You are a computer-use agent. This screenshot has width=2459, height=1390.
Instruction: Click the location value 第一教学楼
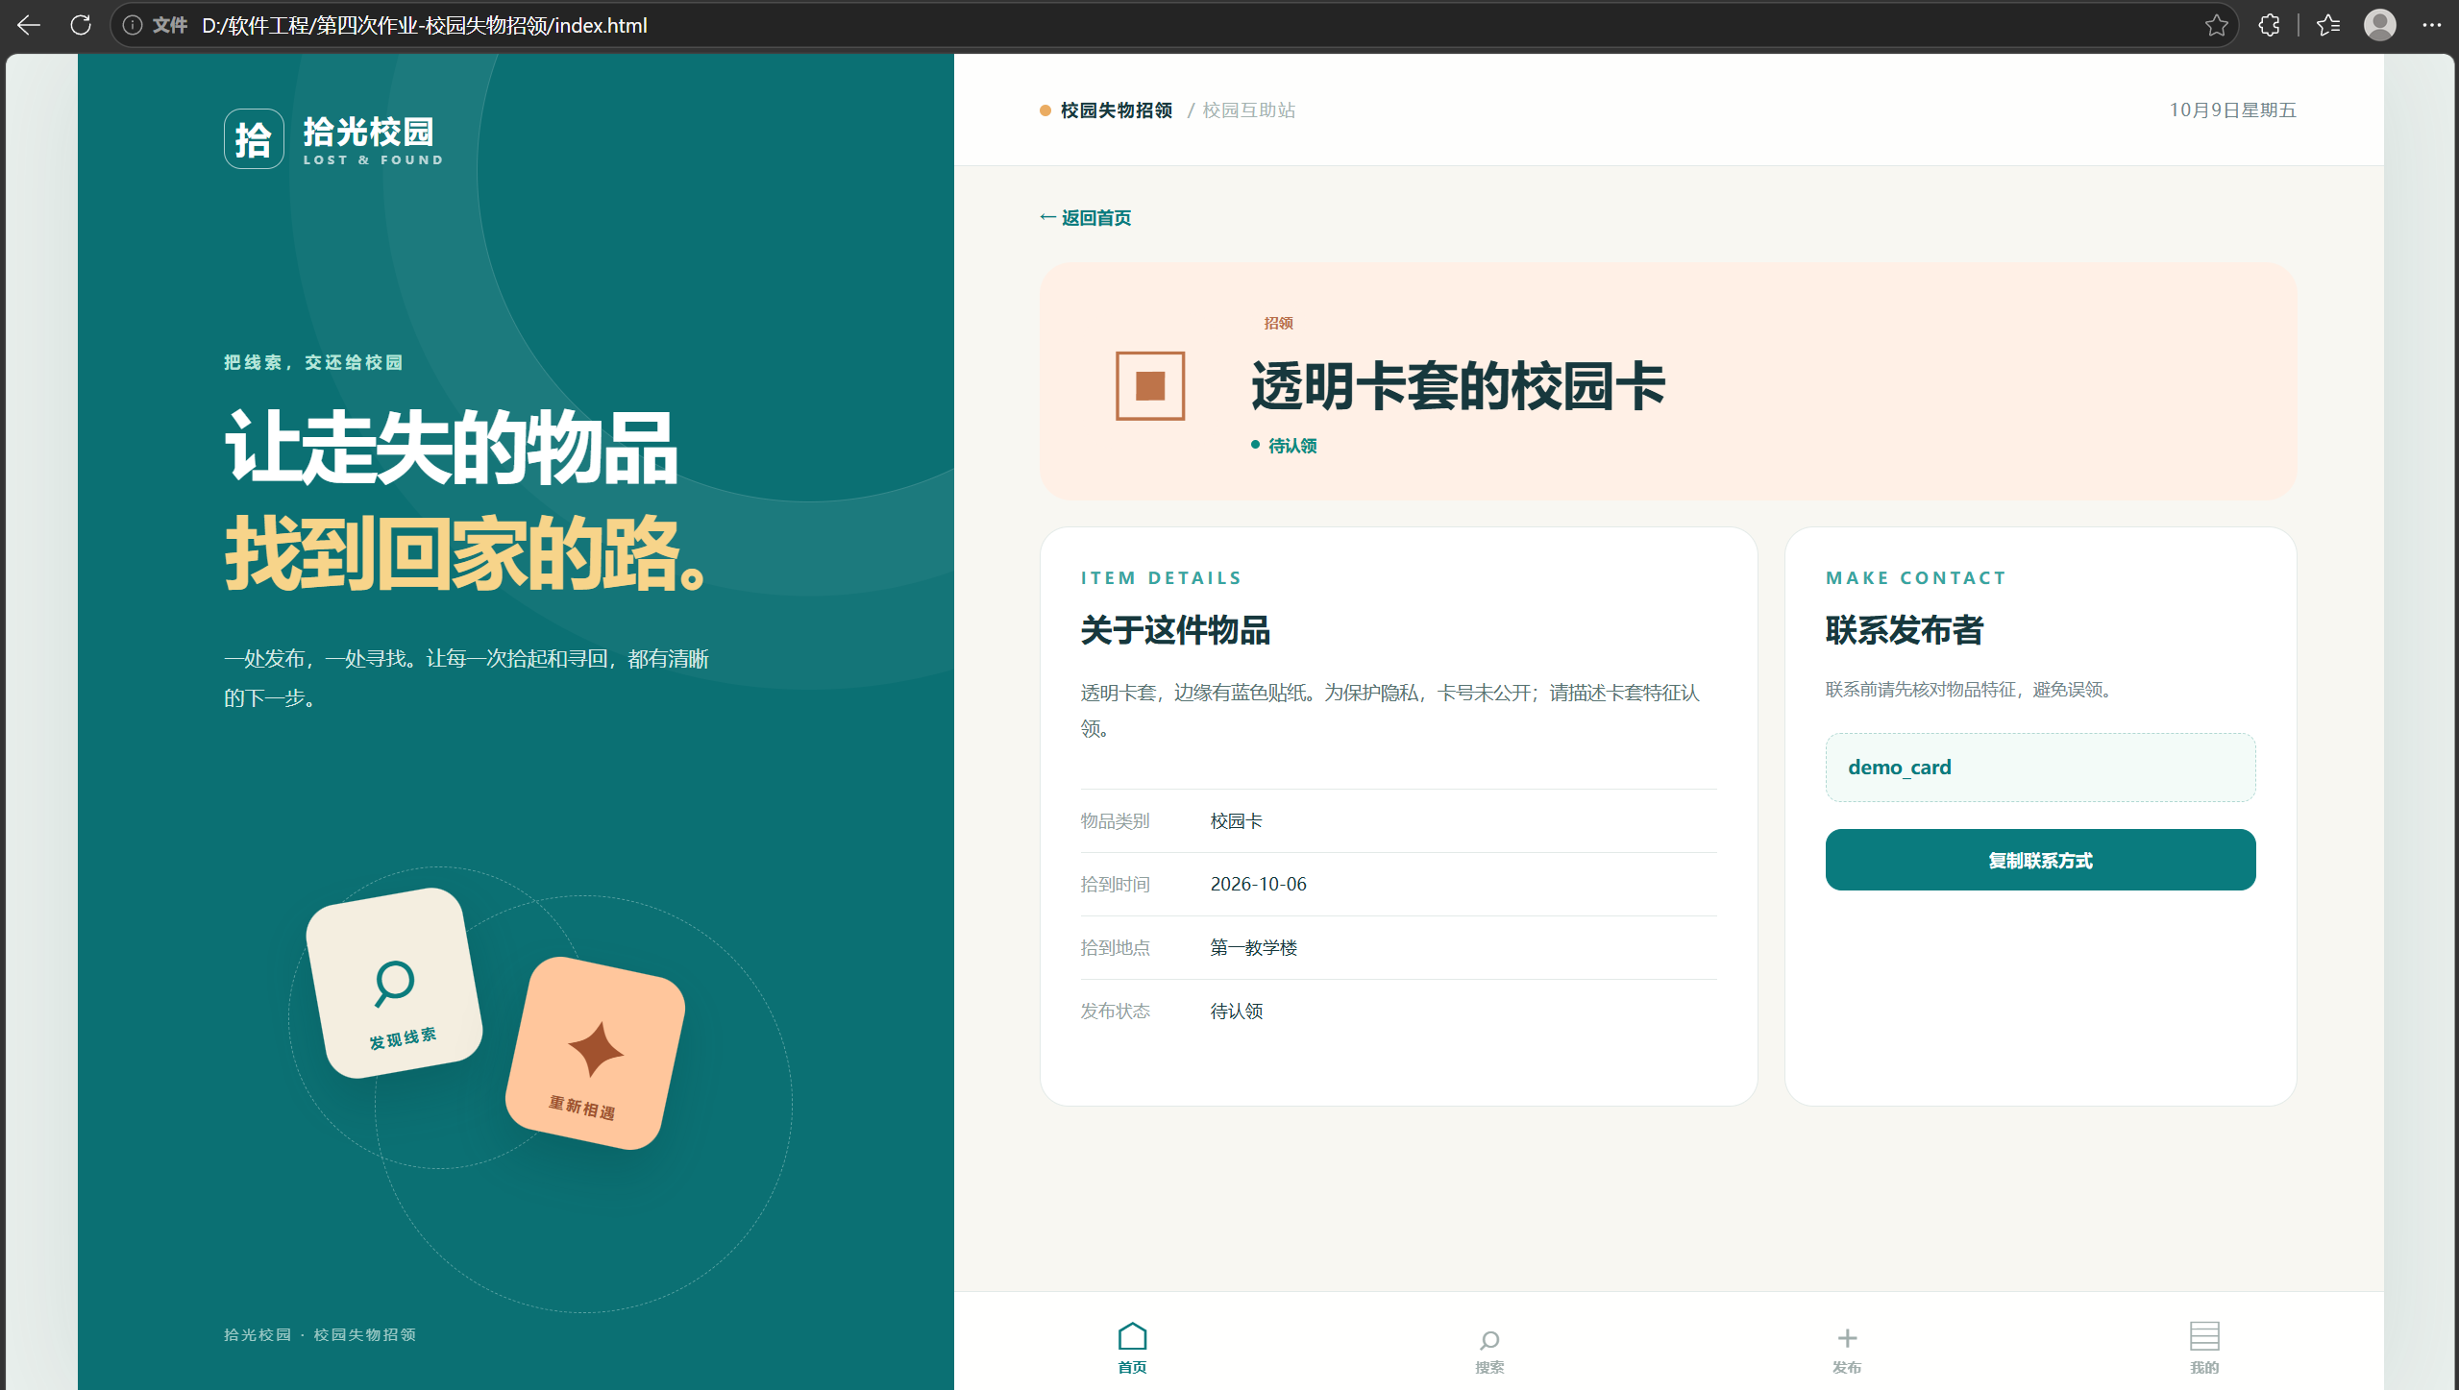tap(1253, 948)
